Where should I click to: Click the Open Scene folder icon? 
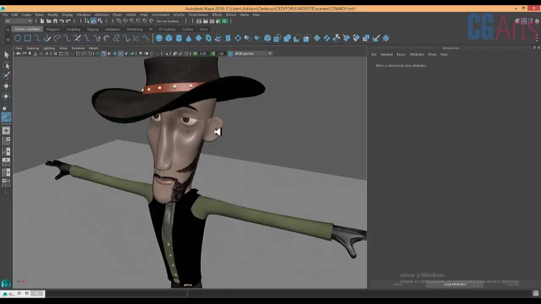[49, 21]
